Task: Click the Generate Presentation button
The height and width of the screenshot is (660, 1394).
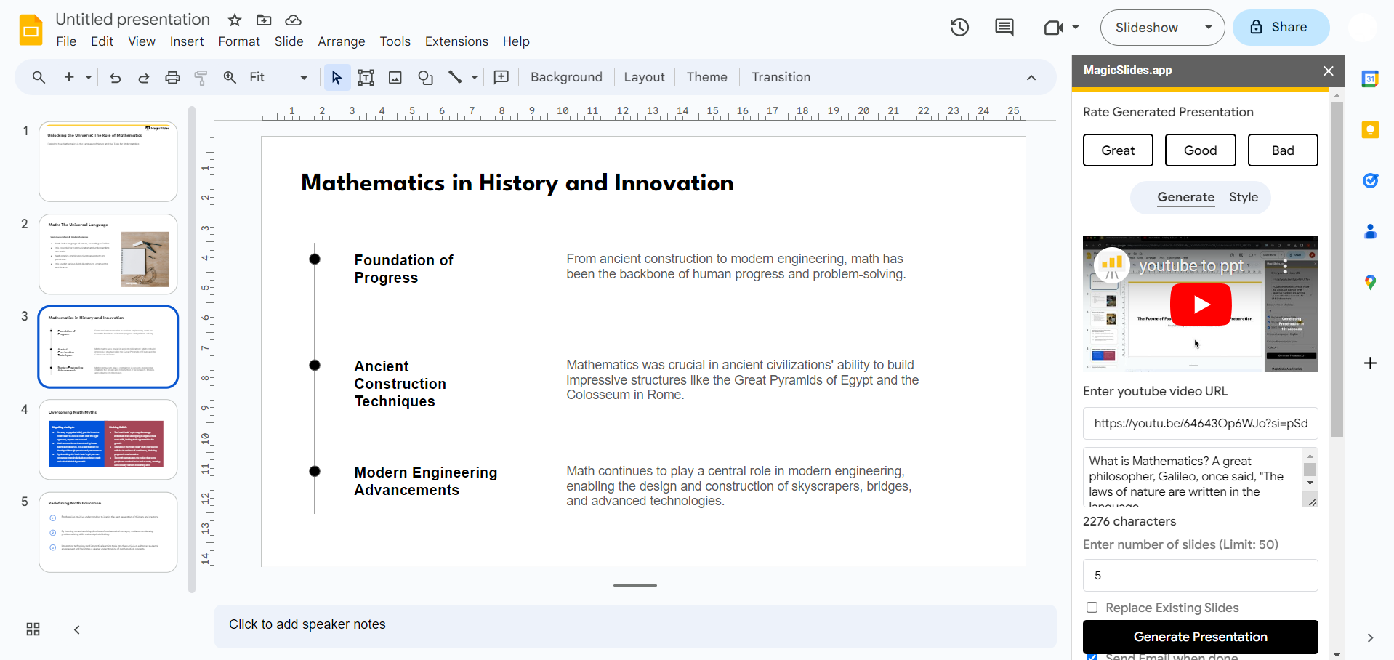Action: (x=1200, y=637)
